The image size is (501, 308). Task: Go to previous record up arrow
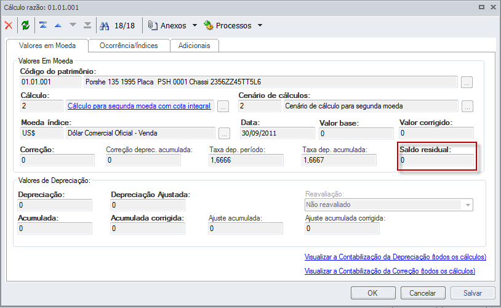coord(58,25)
